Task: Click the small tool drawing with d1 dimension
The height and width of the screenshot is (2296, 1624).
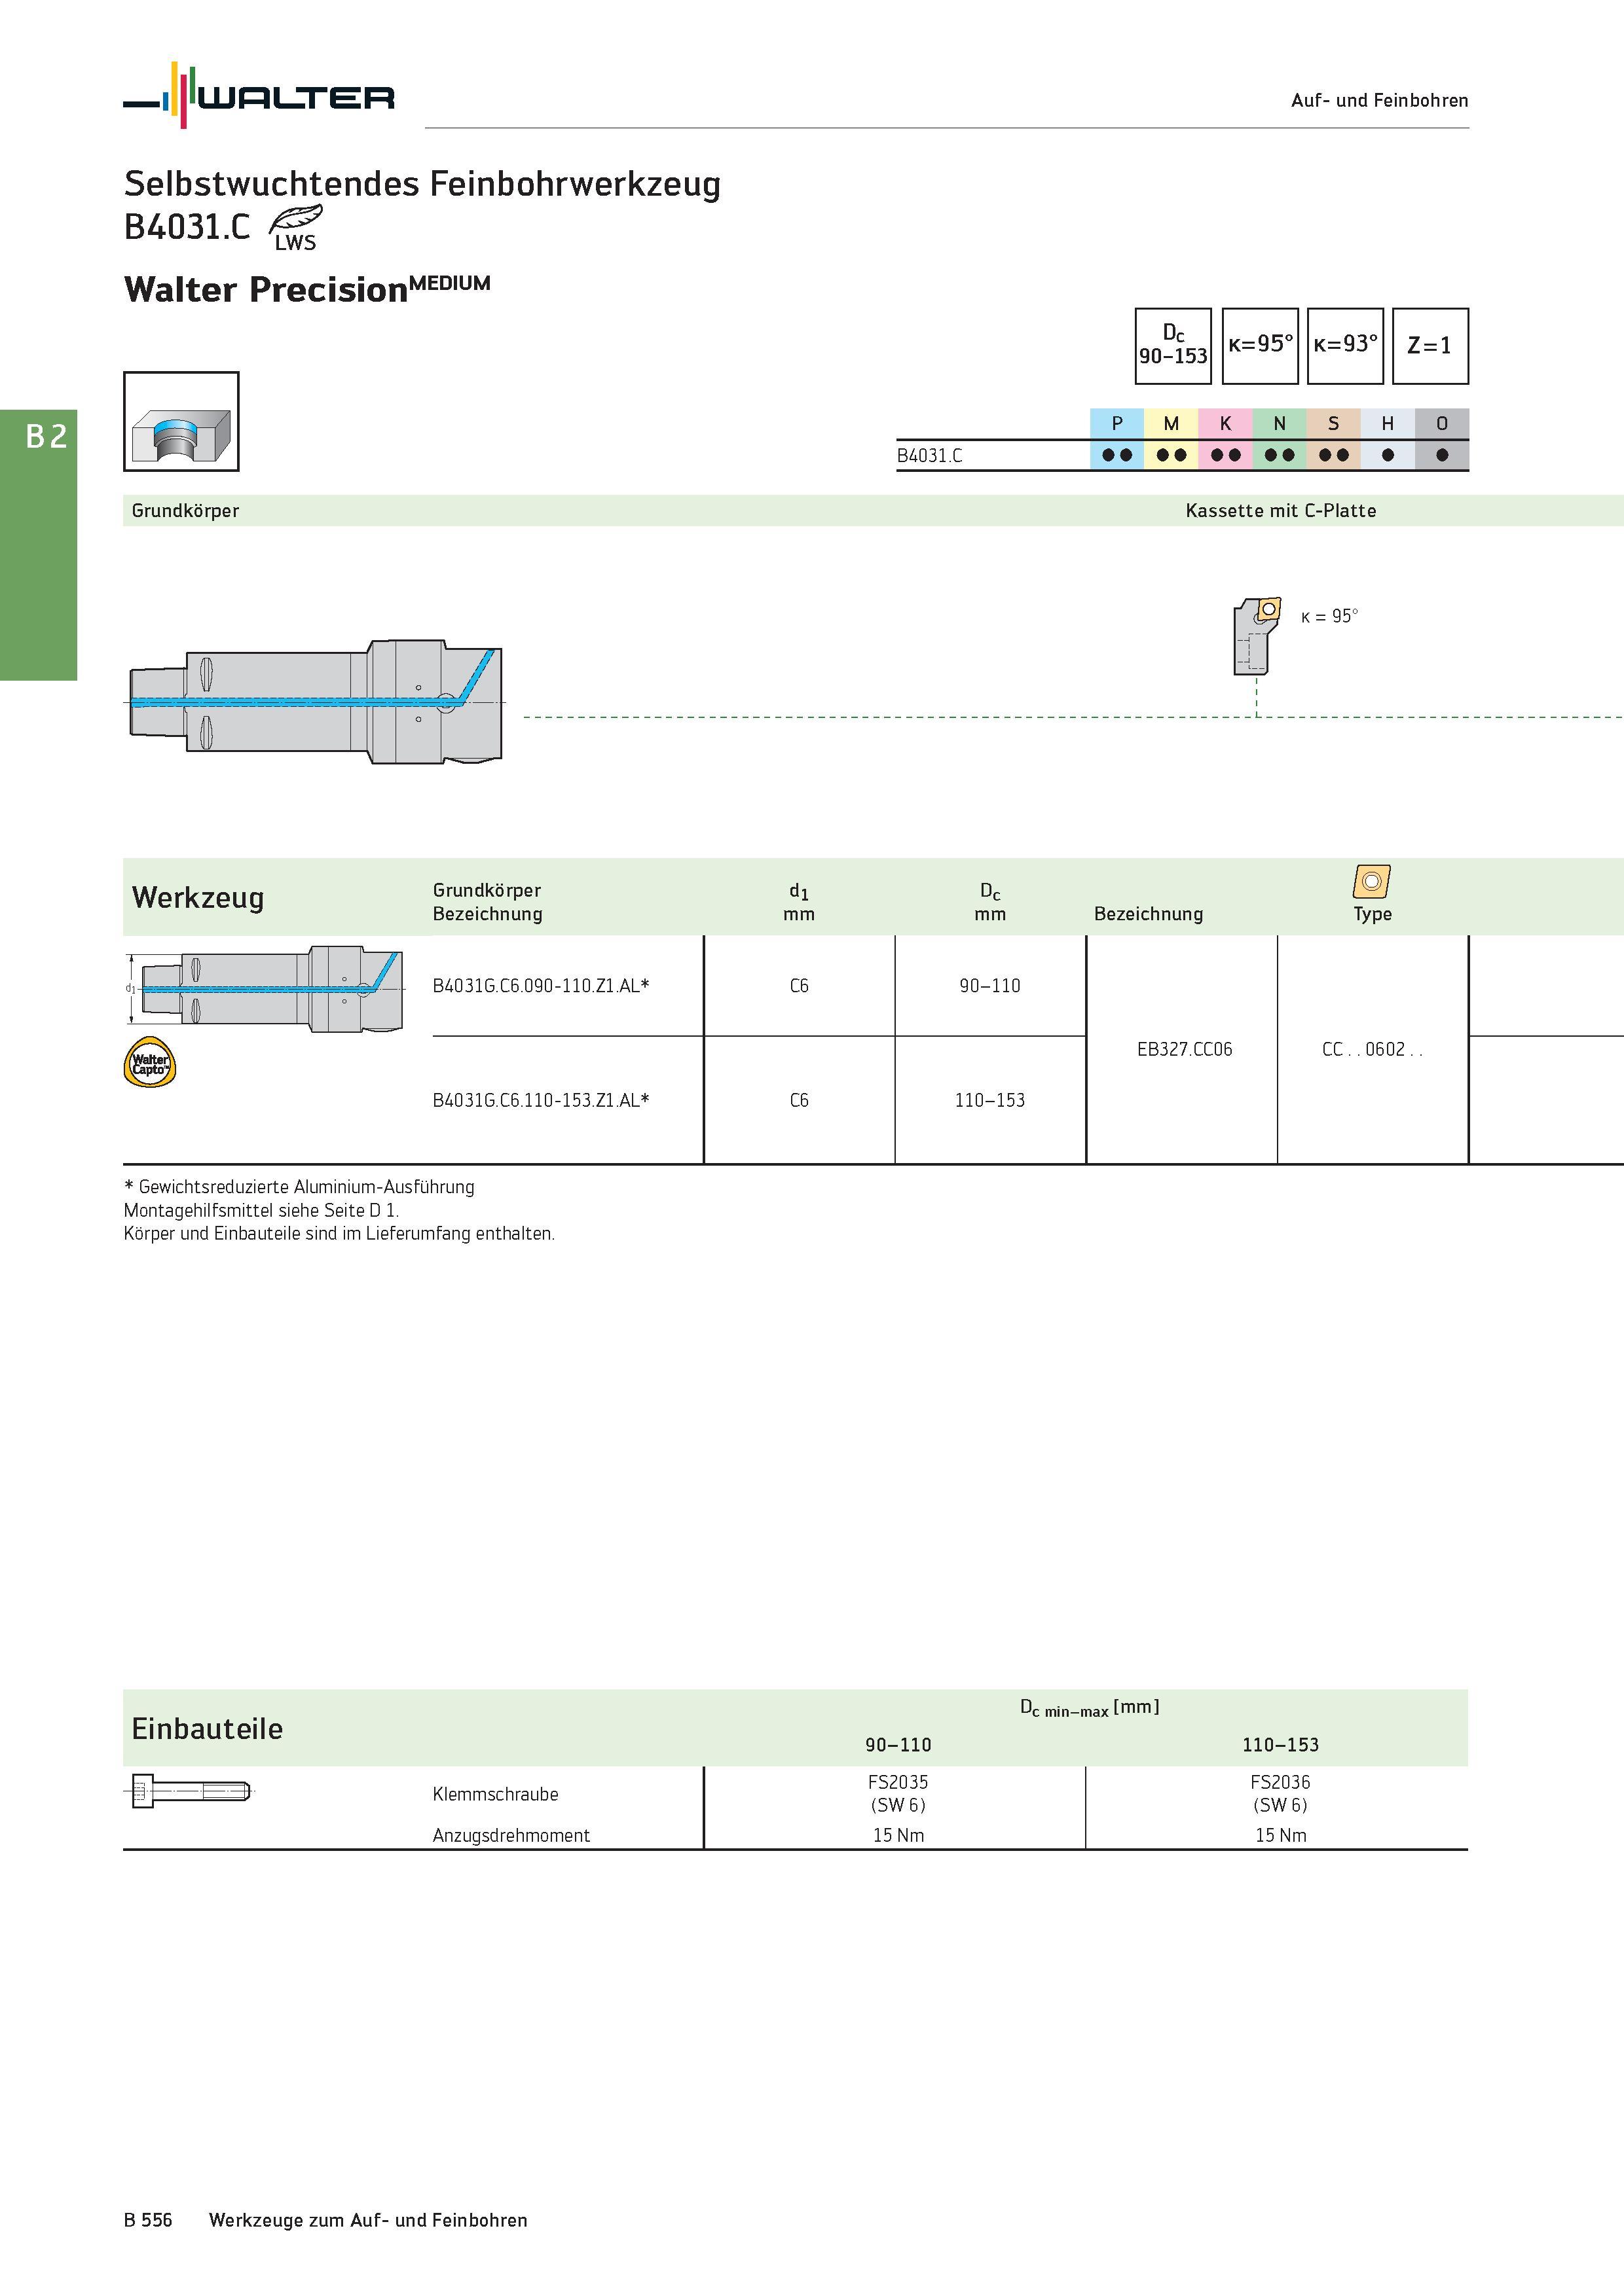Action: [264, 989]
